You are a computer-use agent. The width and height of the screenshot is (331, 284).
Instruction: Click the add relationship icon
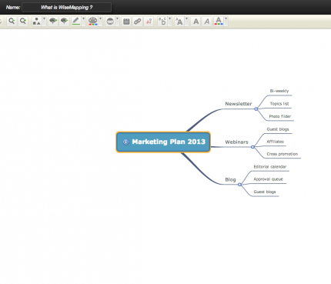tap(149, 22)
